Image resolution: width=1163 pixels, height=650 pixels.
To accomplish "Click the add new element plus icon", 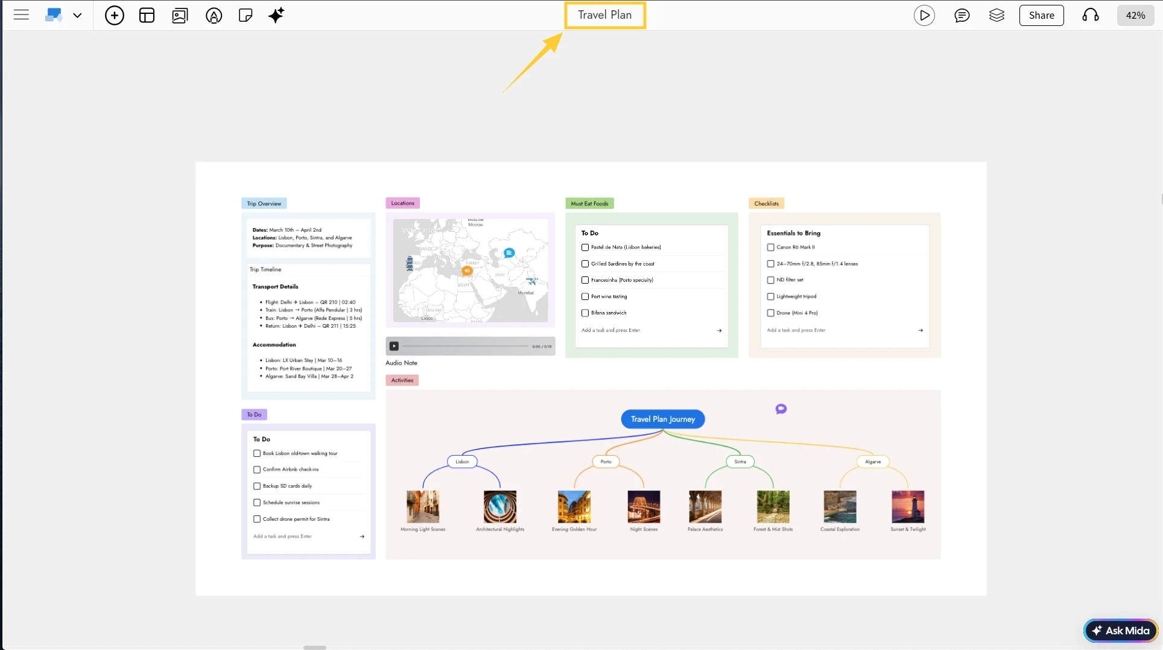I will pyautogui.click(x=114, y=15).
